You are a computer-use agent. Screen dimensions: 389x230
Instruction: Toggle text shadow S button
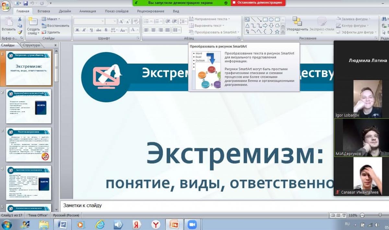[106, 30]
